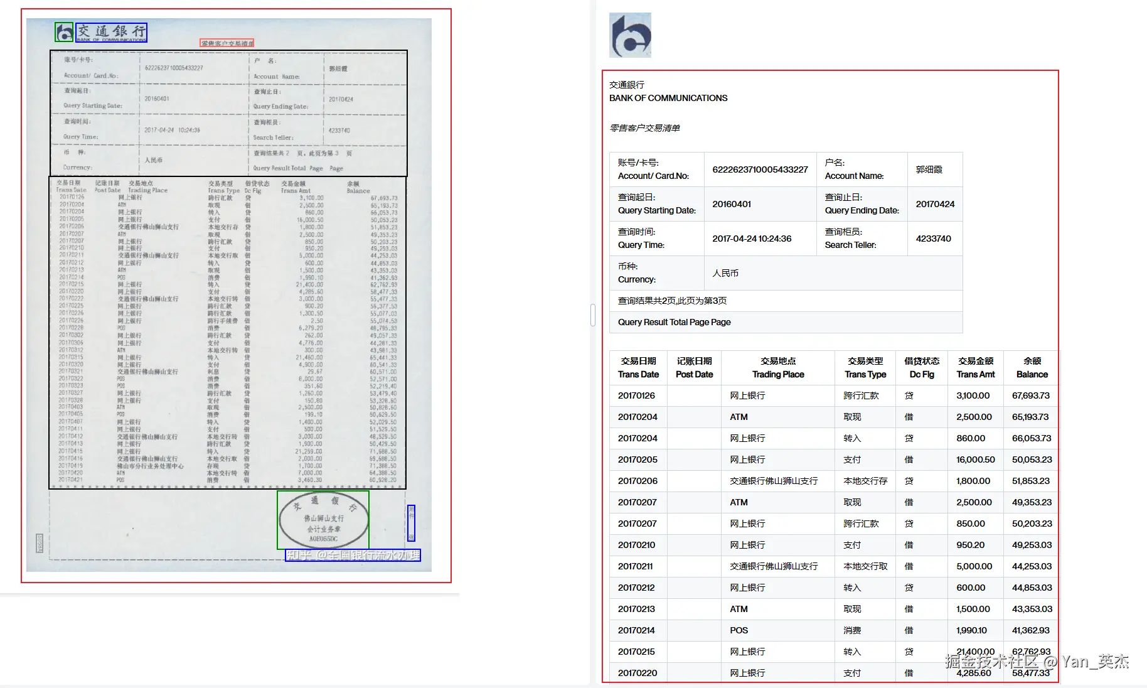
Task: Select the amount 1,500.00 in the parsed table
Action: point(973,609)
